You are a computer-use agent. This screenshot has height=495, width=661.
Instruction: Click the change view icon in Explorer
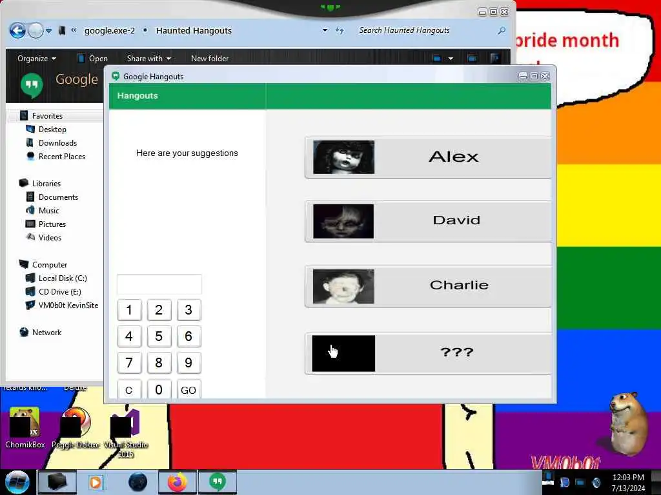click(437, 59)
